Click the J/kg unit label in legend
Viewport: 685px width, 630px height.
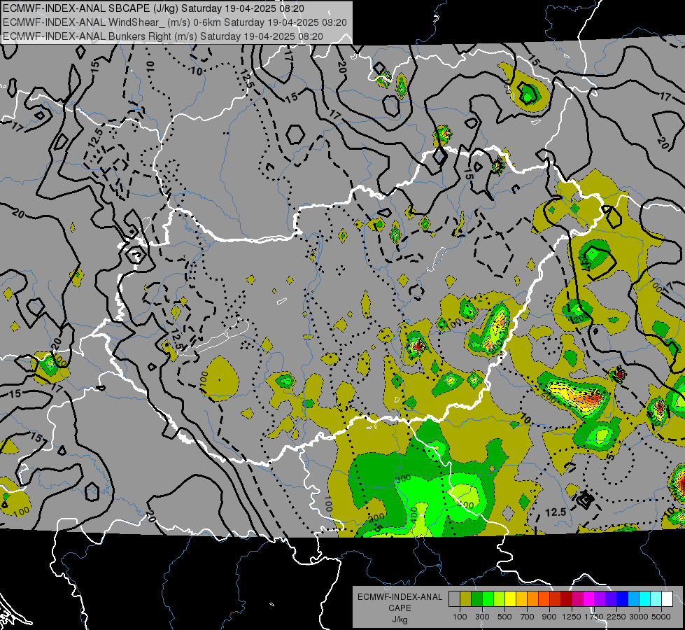[400, 619]
